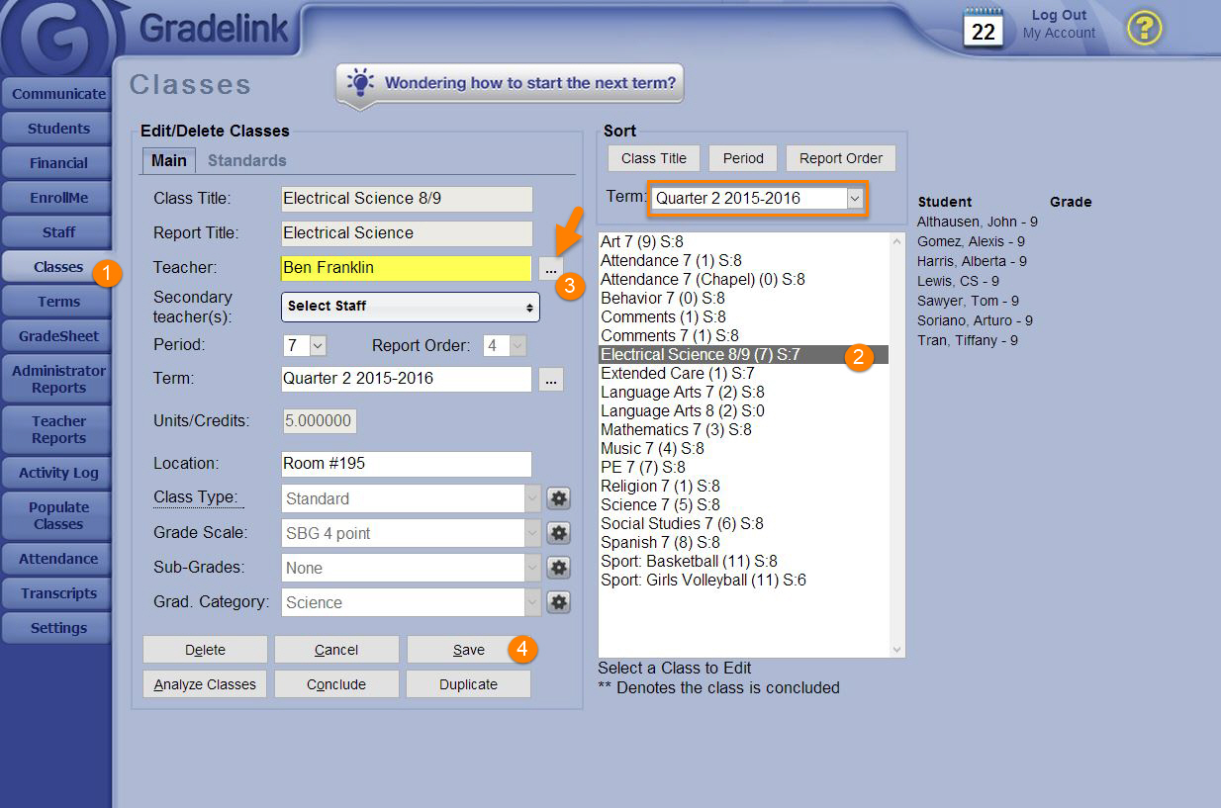1221x808 pixels.
Task: Go to Attendance section
Action: 58,559
